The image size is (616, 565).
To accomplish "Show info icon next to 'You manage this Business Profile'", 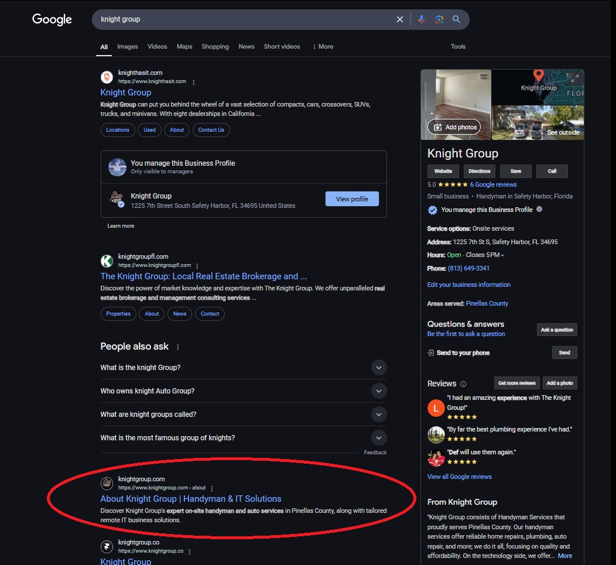I will coord(539,210).
